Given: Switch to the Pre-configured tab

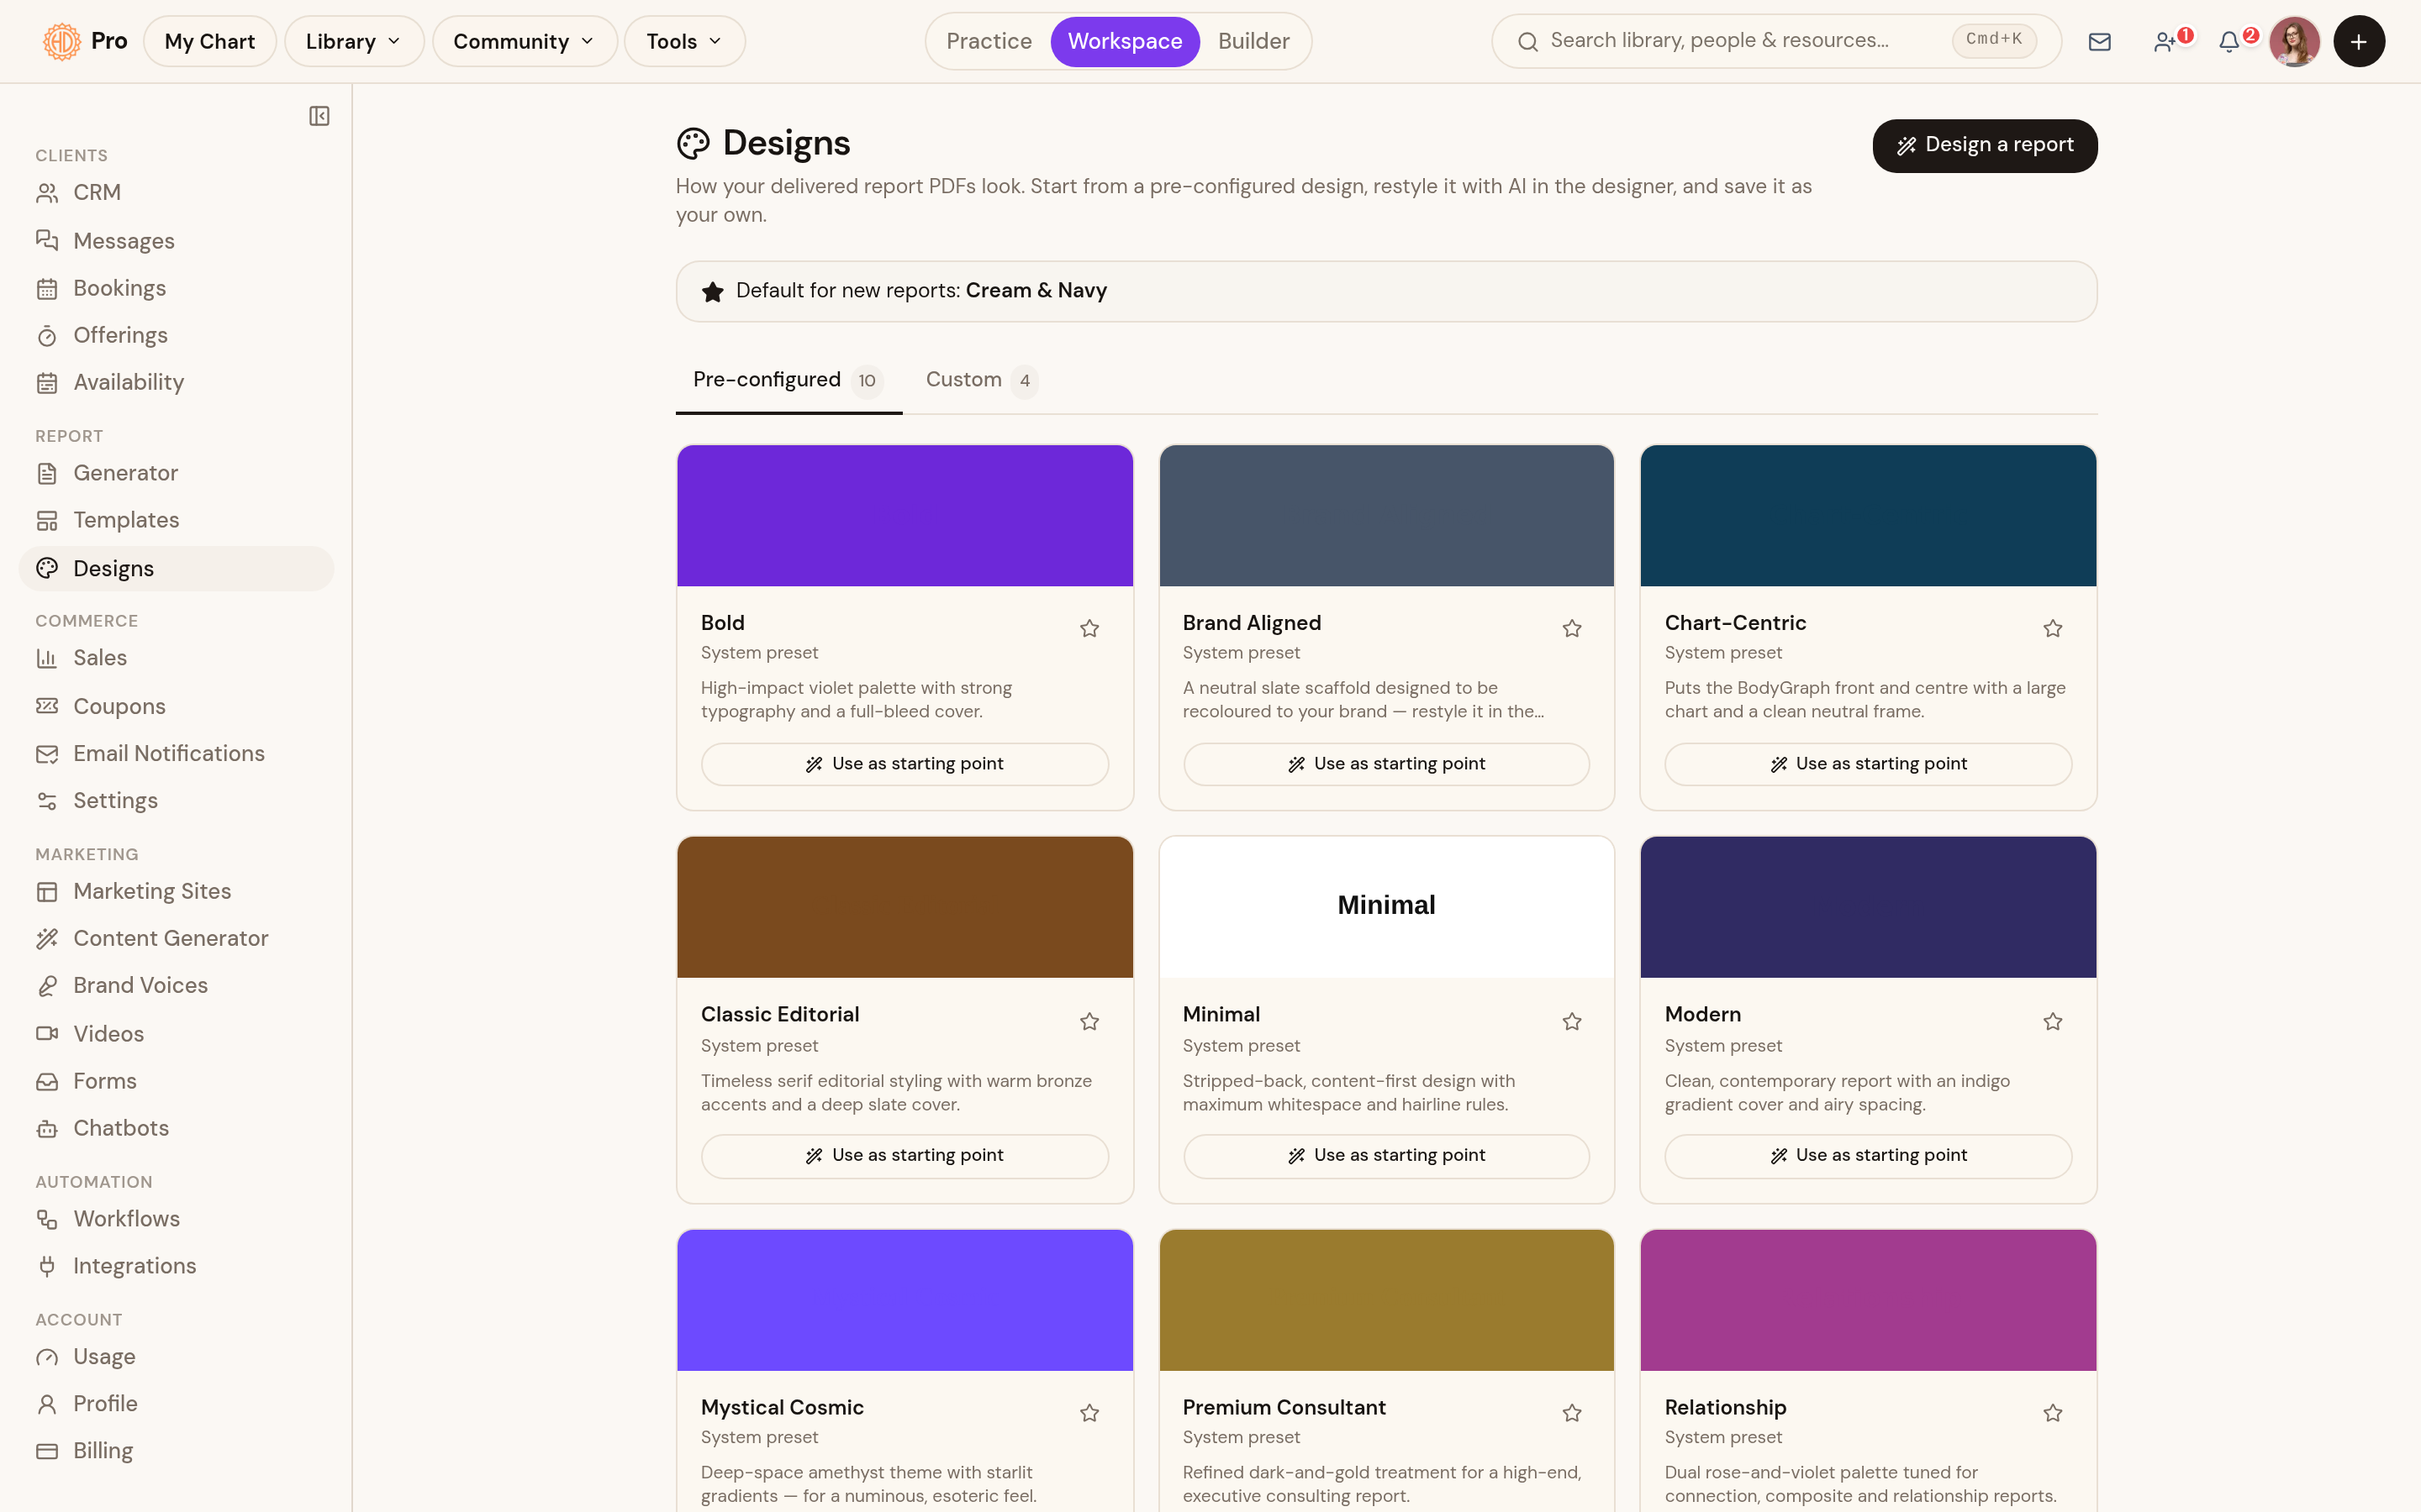Looking at the screenshot, I should (x=789, y=380).
